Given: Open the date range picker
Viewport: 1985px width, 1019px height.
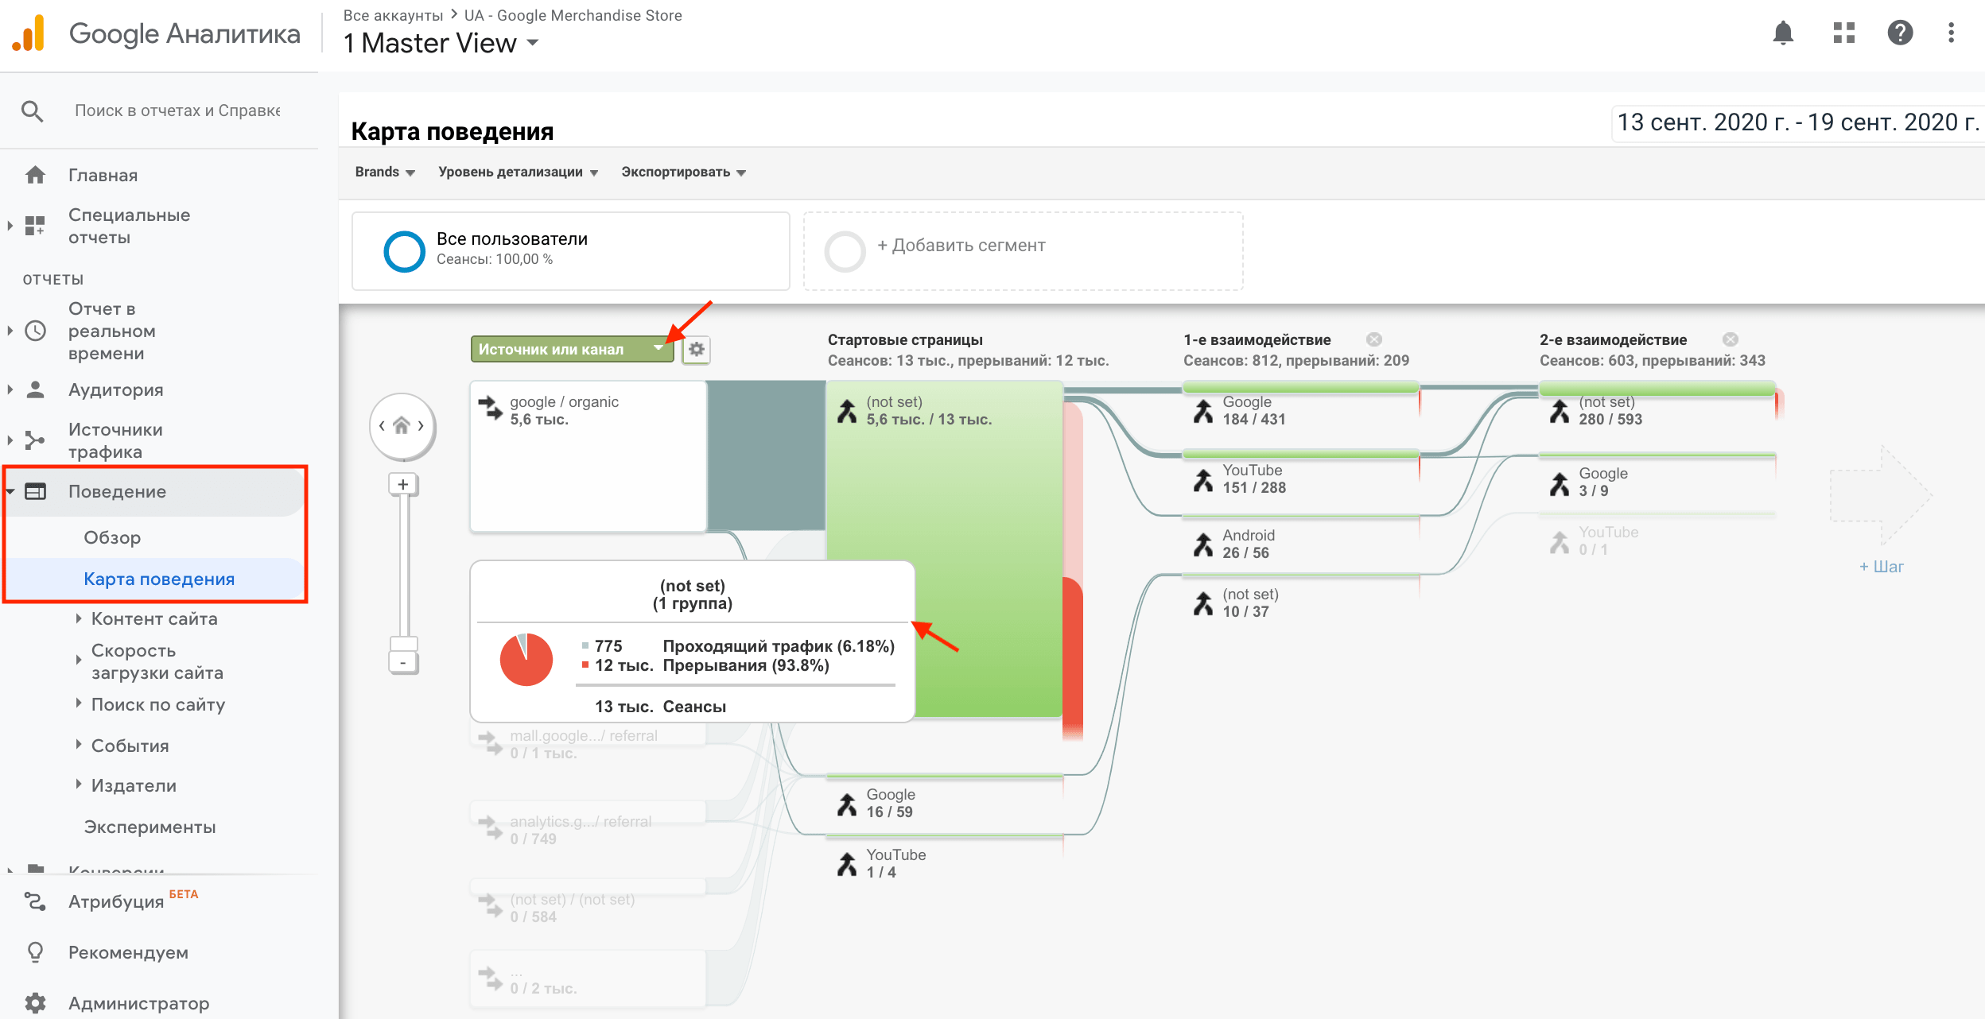Looking at the screenshot, I should click(x=1797, y=122).
